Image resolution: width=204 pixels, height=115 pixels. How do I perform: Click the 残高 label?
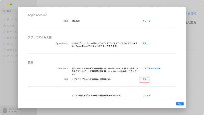(66, 21)
